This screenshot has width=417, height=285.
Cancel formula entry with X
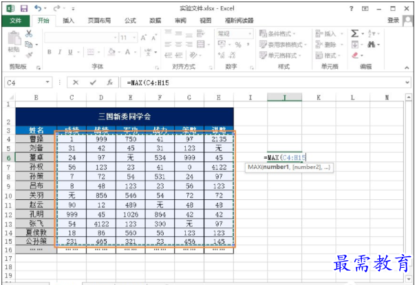[x=76, y=82]
